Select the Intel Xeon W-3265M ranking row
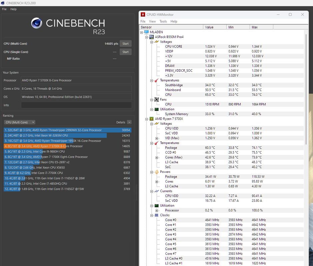The image size is (313, 266). click(x=67, y=135)
